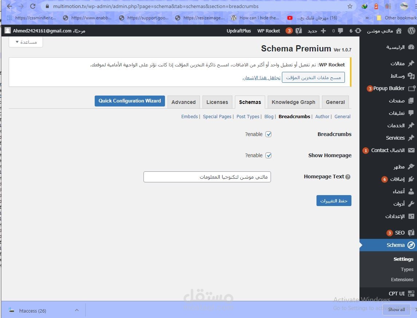This screenshot has height=318, width=417.
Task: Switch to the Knowledge Graph tab
Action: (293, 102)
